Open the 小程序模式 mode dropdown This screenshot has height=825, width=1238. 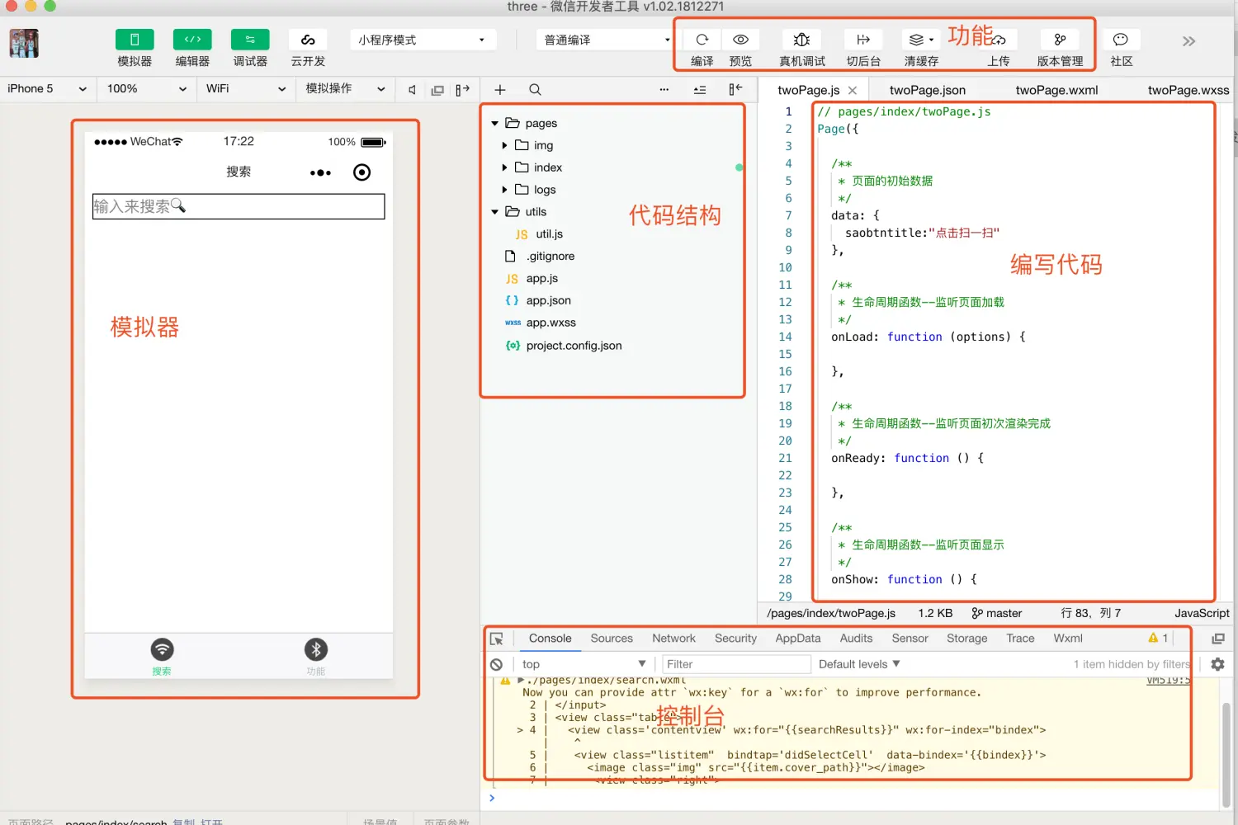pyautogui.click(x=423, y=40)
